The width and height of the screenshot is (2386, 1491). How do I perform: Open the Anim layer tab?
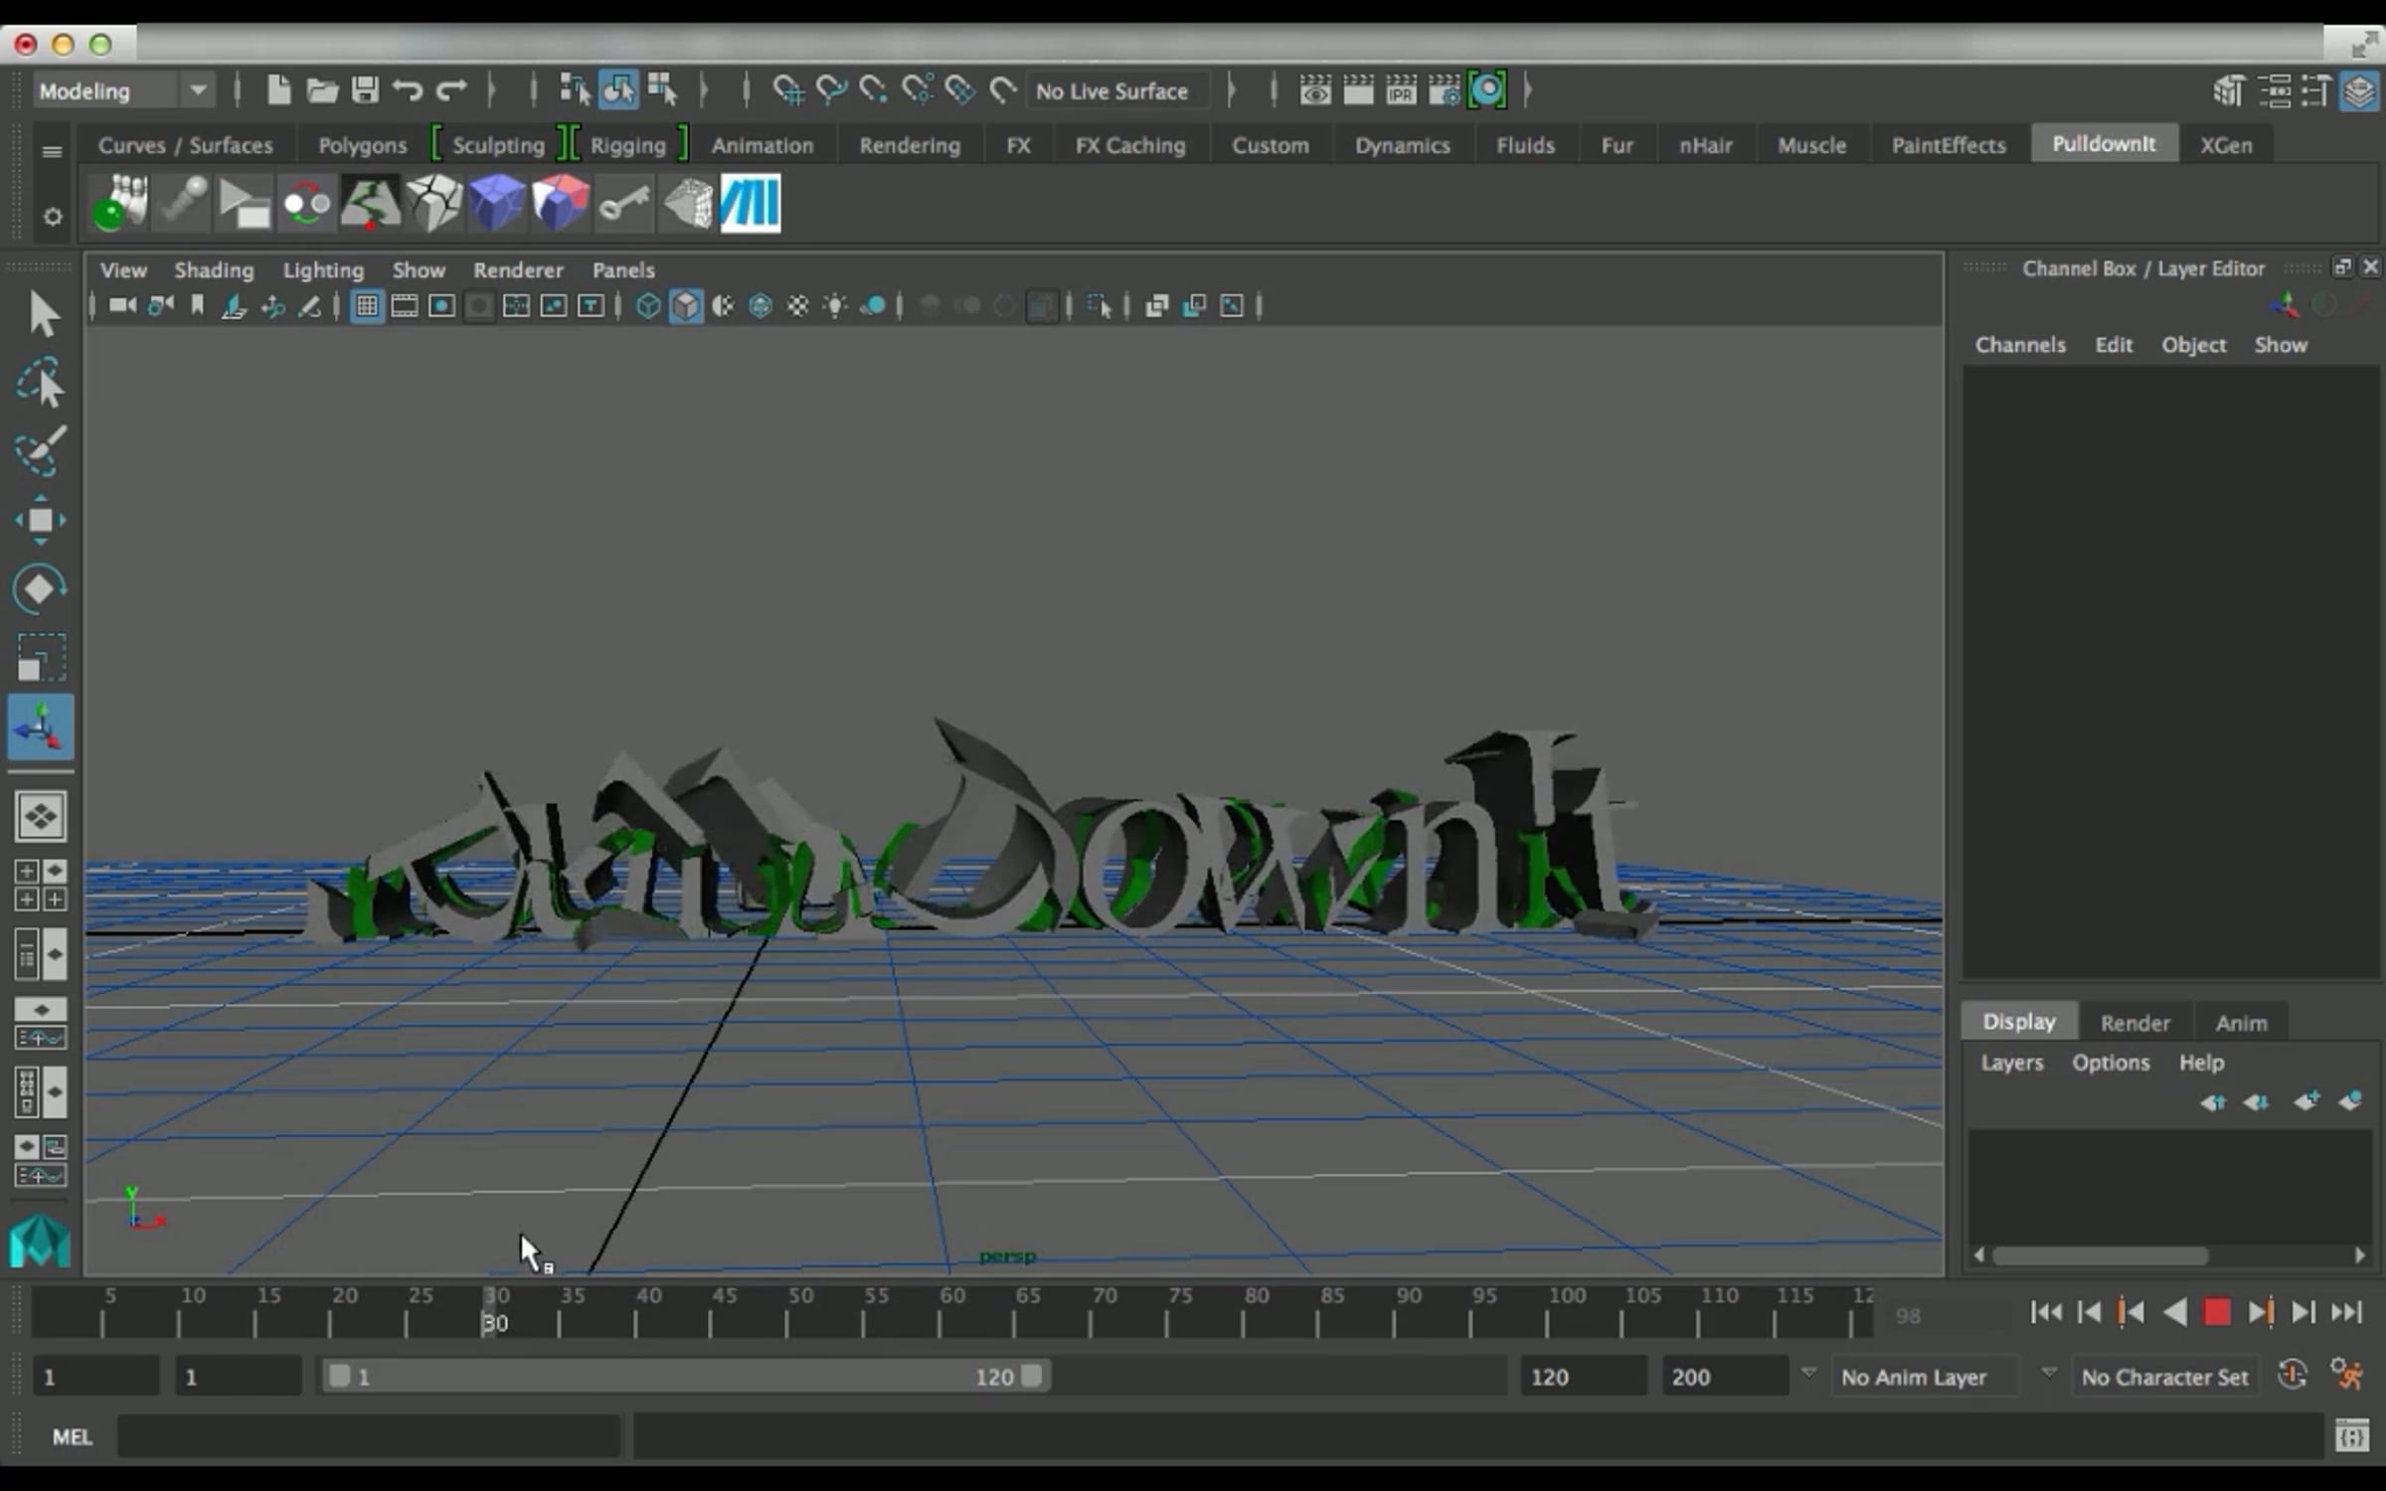[2241, 1023]
